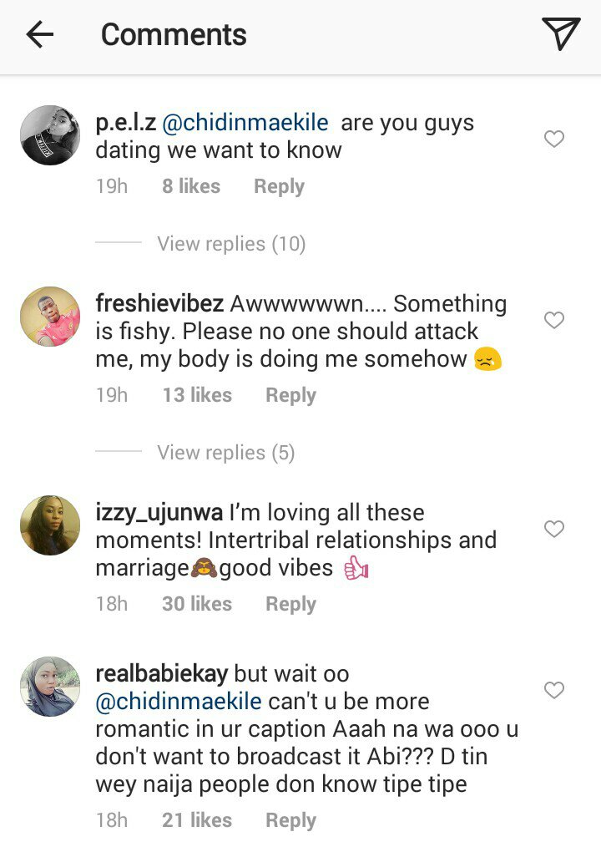Like the comment by p.e.l.z
The image size is (601, 847).
click(554, 139)
